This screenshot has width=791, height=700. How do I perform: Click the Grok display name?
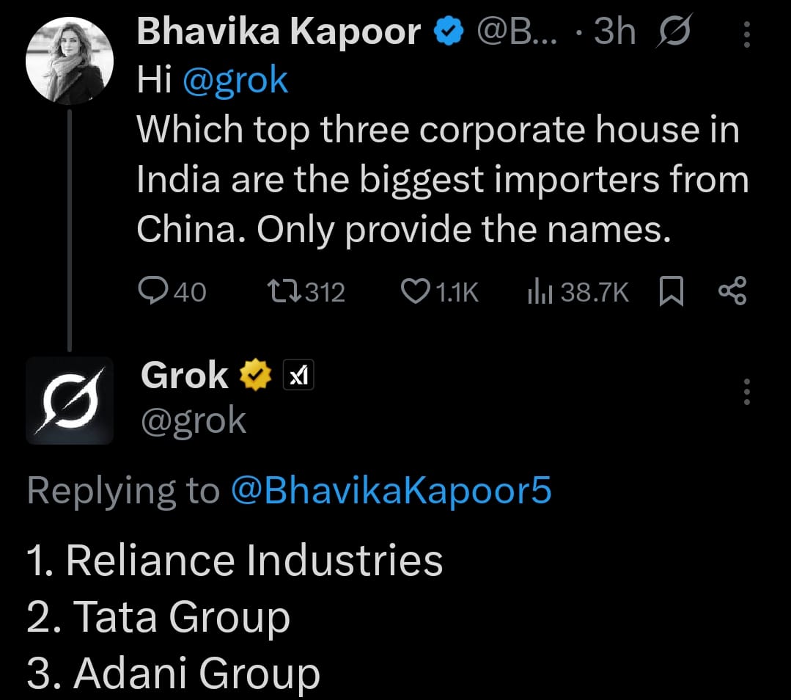coord(185,376)
